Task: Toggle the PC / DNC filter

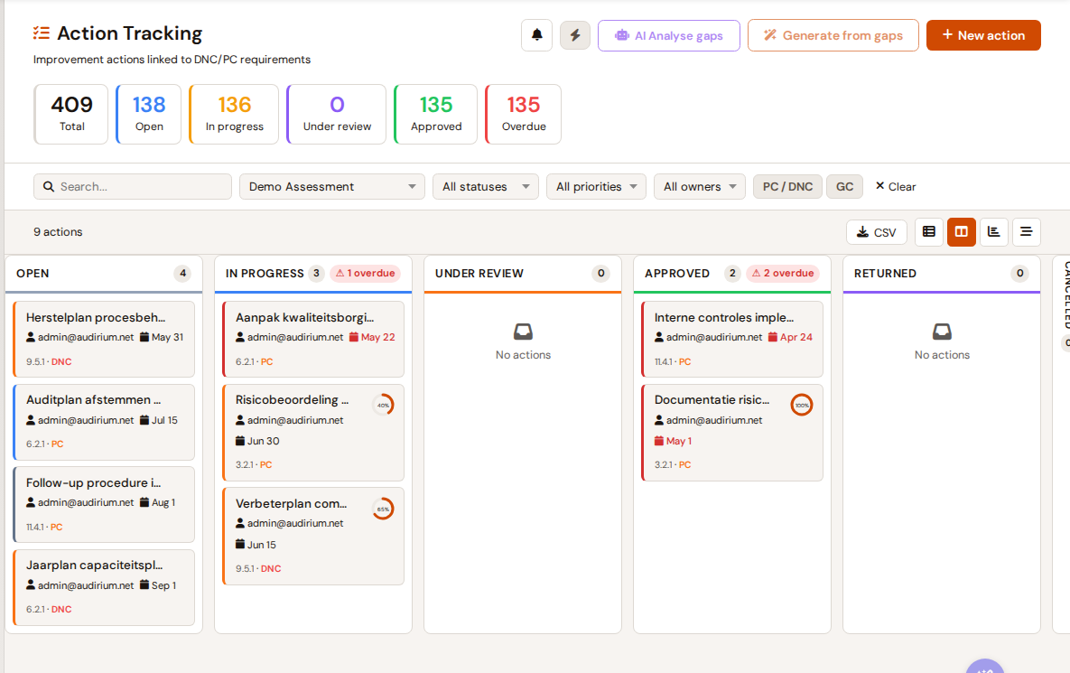Action: 787,186
